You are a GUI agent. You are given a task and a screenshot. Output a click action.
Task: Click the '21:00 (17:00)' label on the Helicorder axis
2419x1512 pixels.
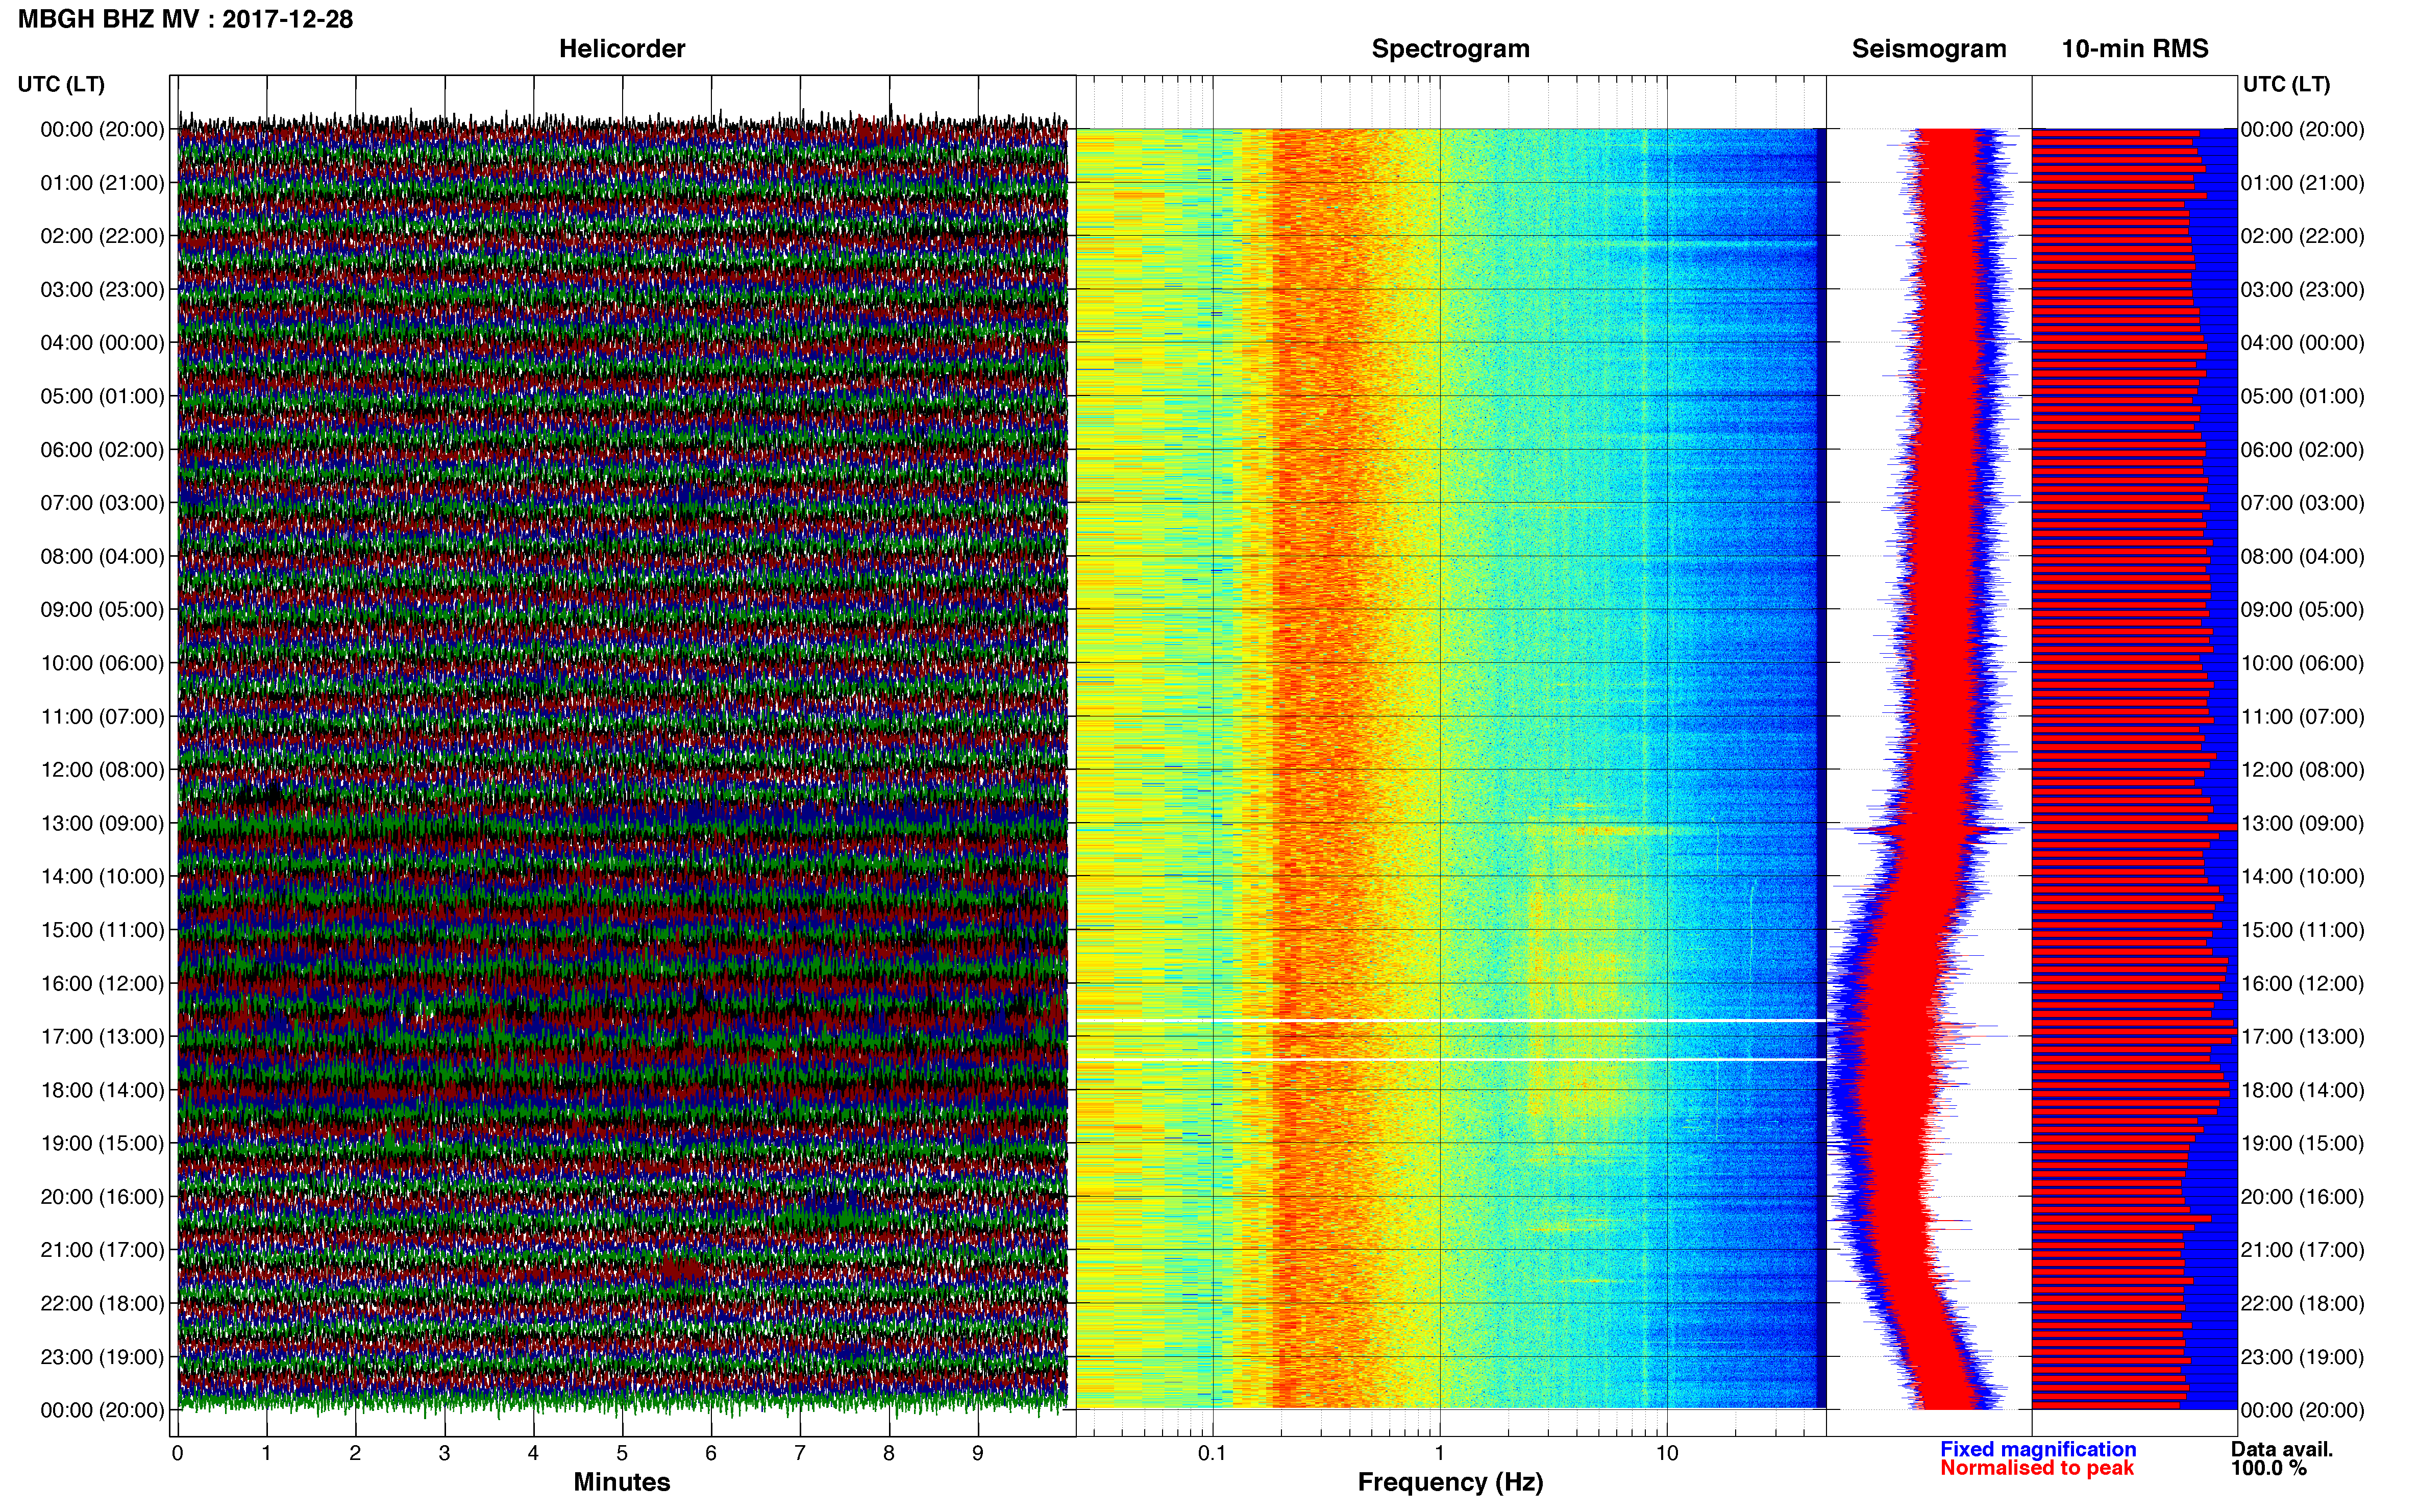coord(102,1250)
